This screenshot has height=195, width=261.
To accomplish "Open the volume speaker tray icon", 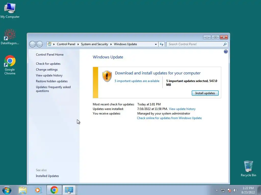I will point(235,190).
